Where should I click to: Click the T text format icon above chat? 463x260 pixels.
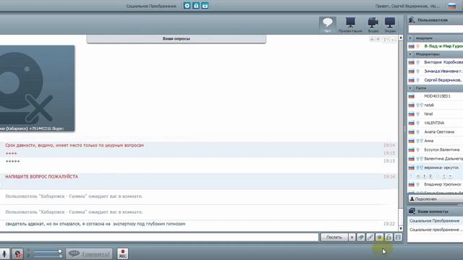tap(385, 39)
